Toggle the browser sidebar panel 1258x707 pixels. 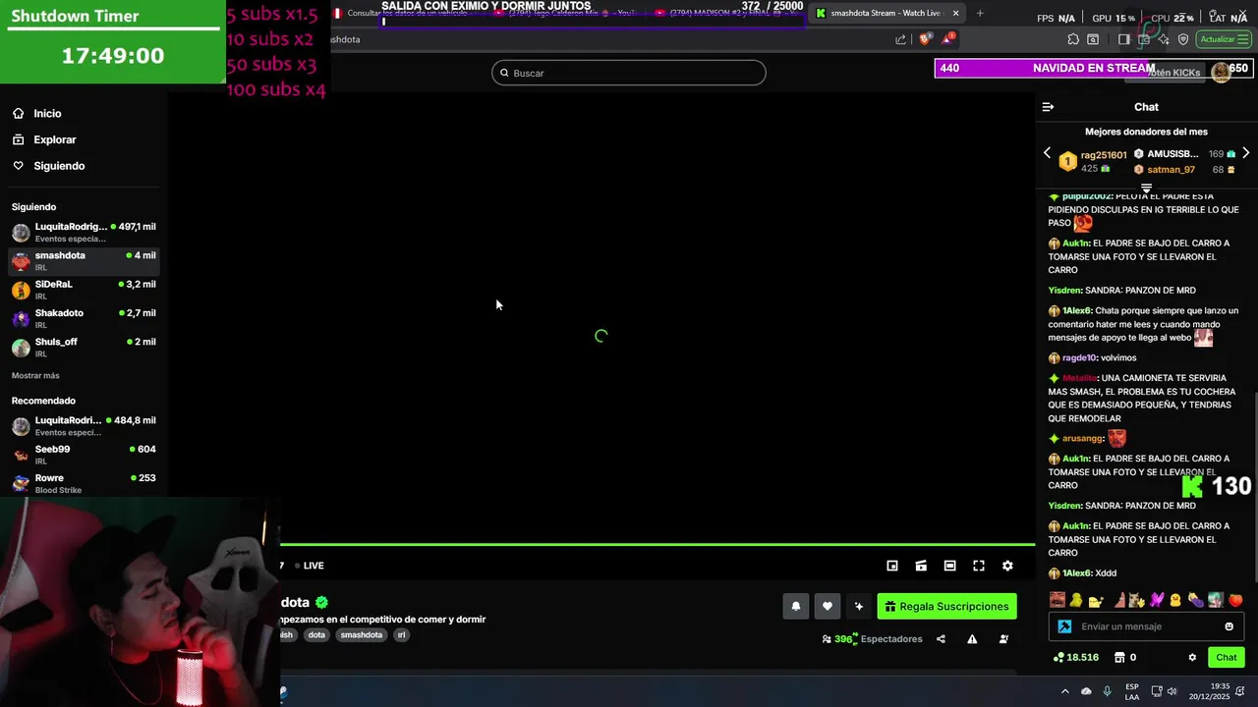click(x=1124, y=39)
